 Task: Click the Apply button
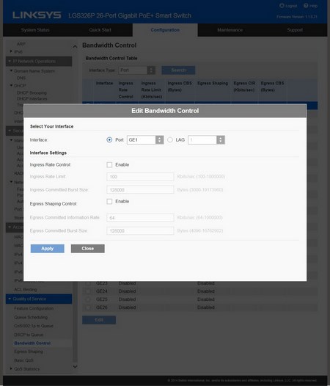point(47,249)
